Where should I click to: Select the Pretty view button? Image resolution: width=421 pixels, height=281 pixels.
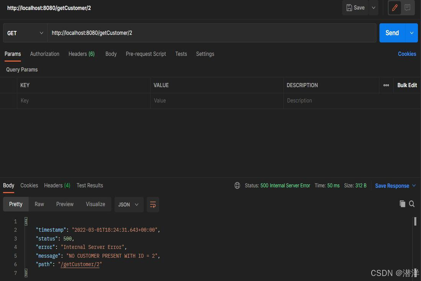pos(16,204)
